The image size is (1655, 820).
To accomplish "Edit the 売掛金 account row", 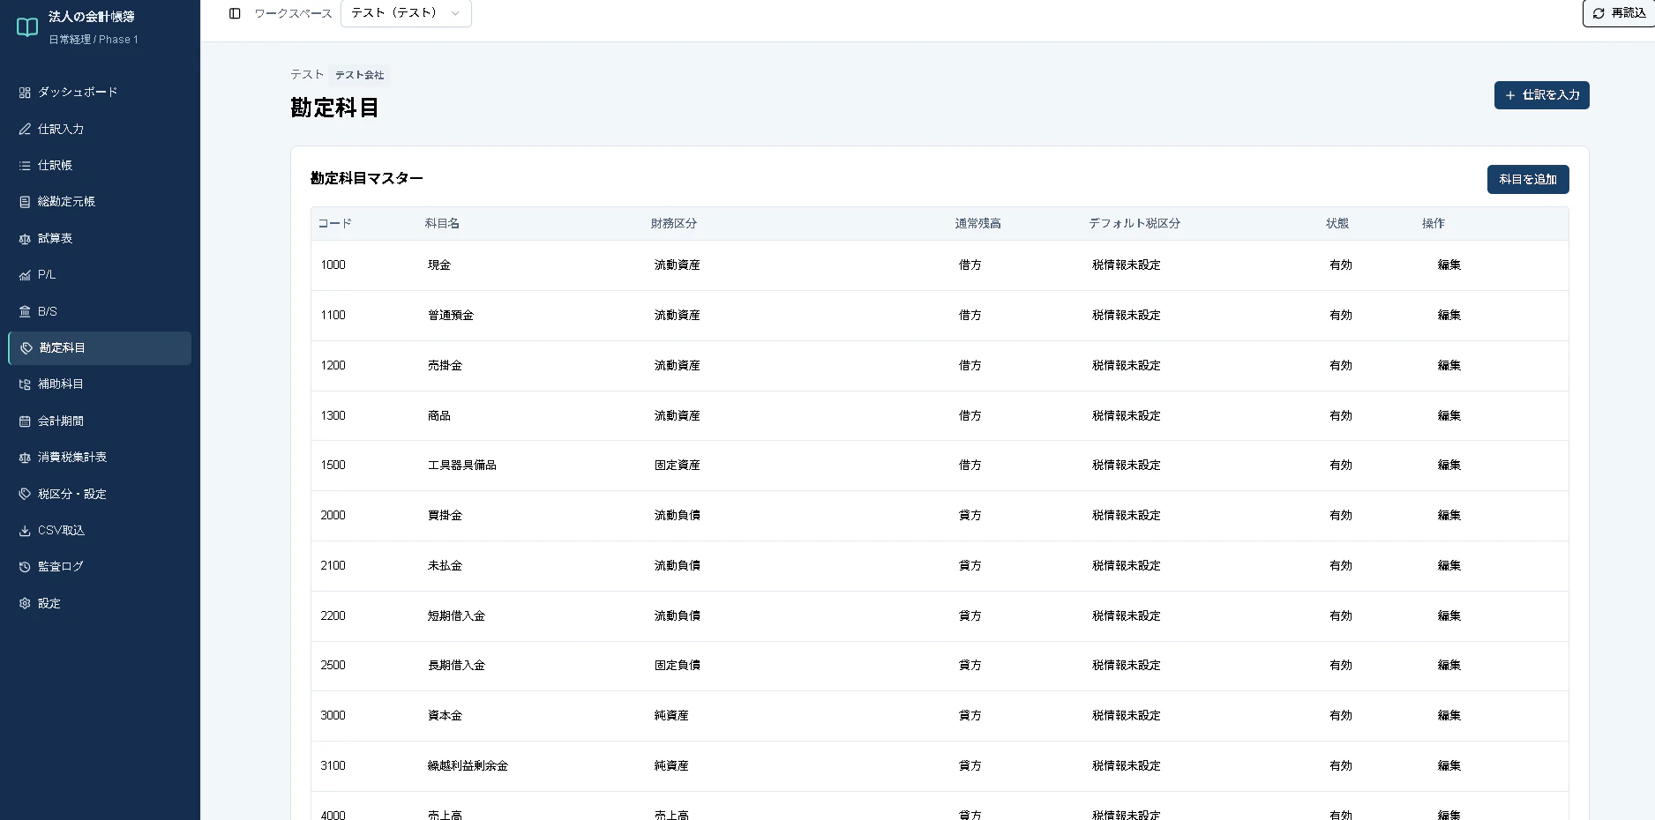I will click(x=1449, y=366).
